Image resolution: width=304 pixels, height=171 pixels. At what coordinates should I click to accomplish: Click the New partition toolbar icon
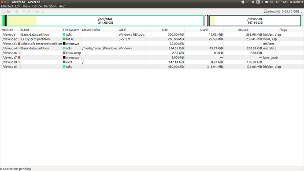(x=3, y=11)
